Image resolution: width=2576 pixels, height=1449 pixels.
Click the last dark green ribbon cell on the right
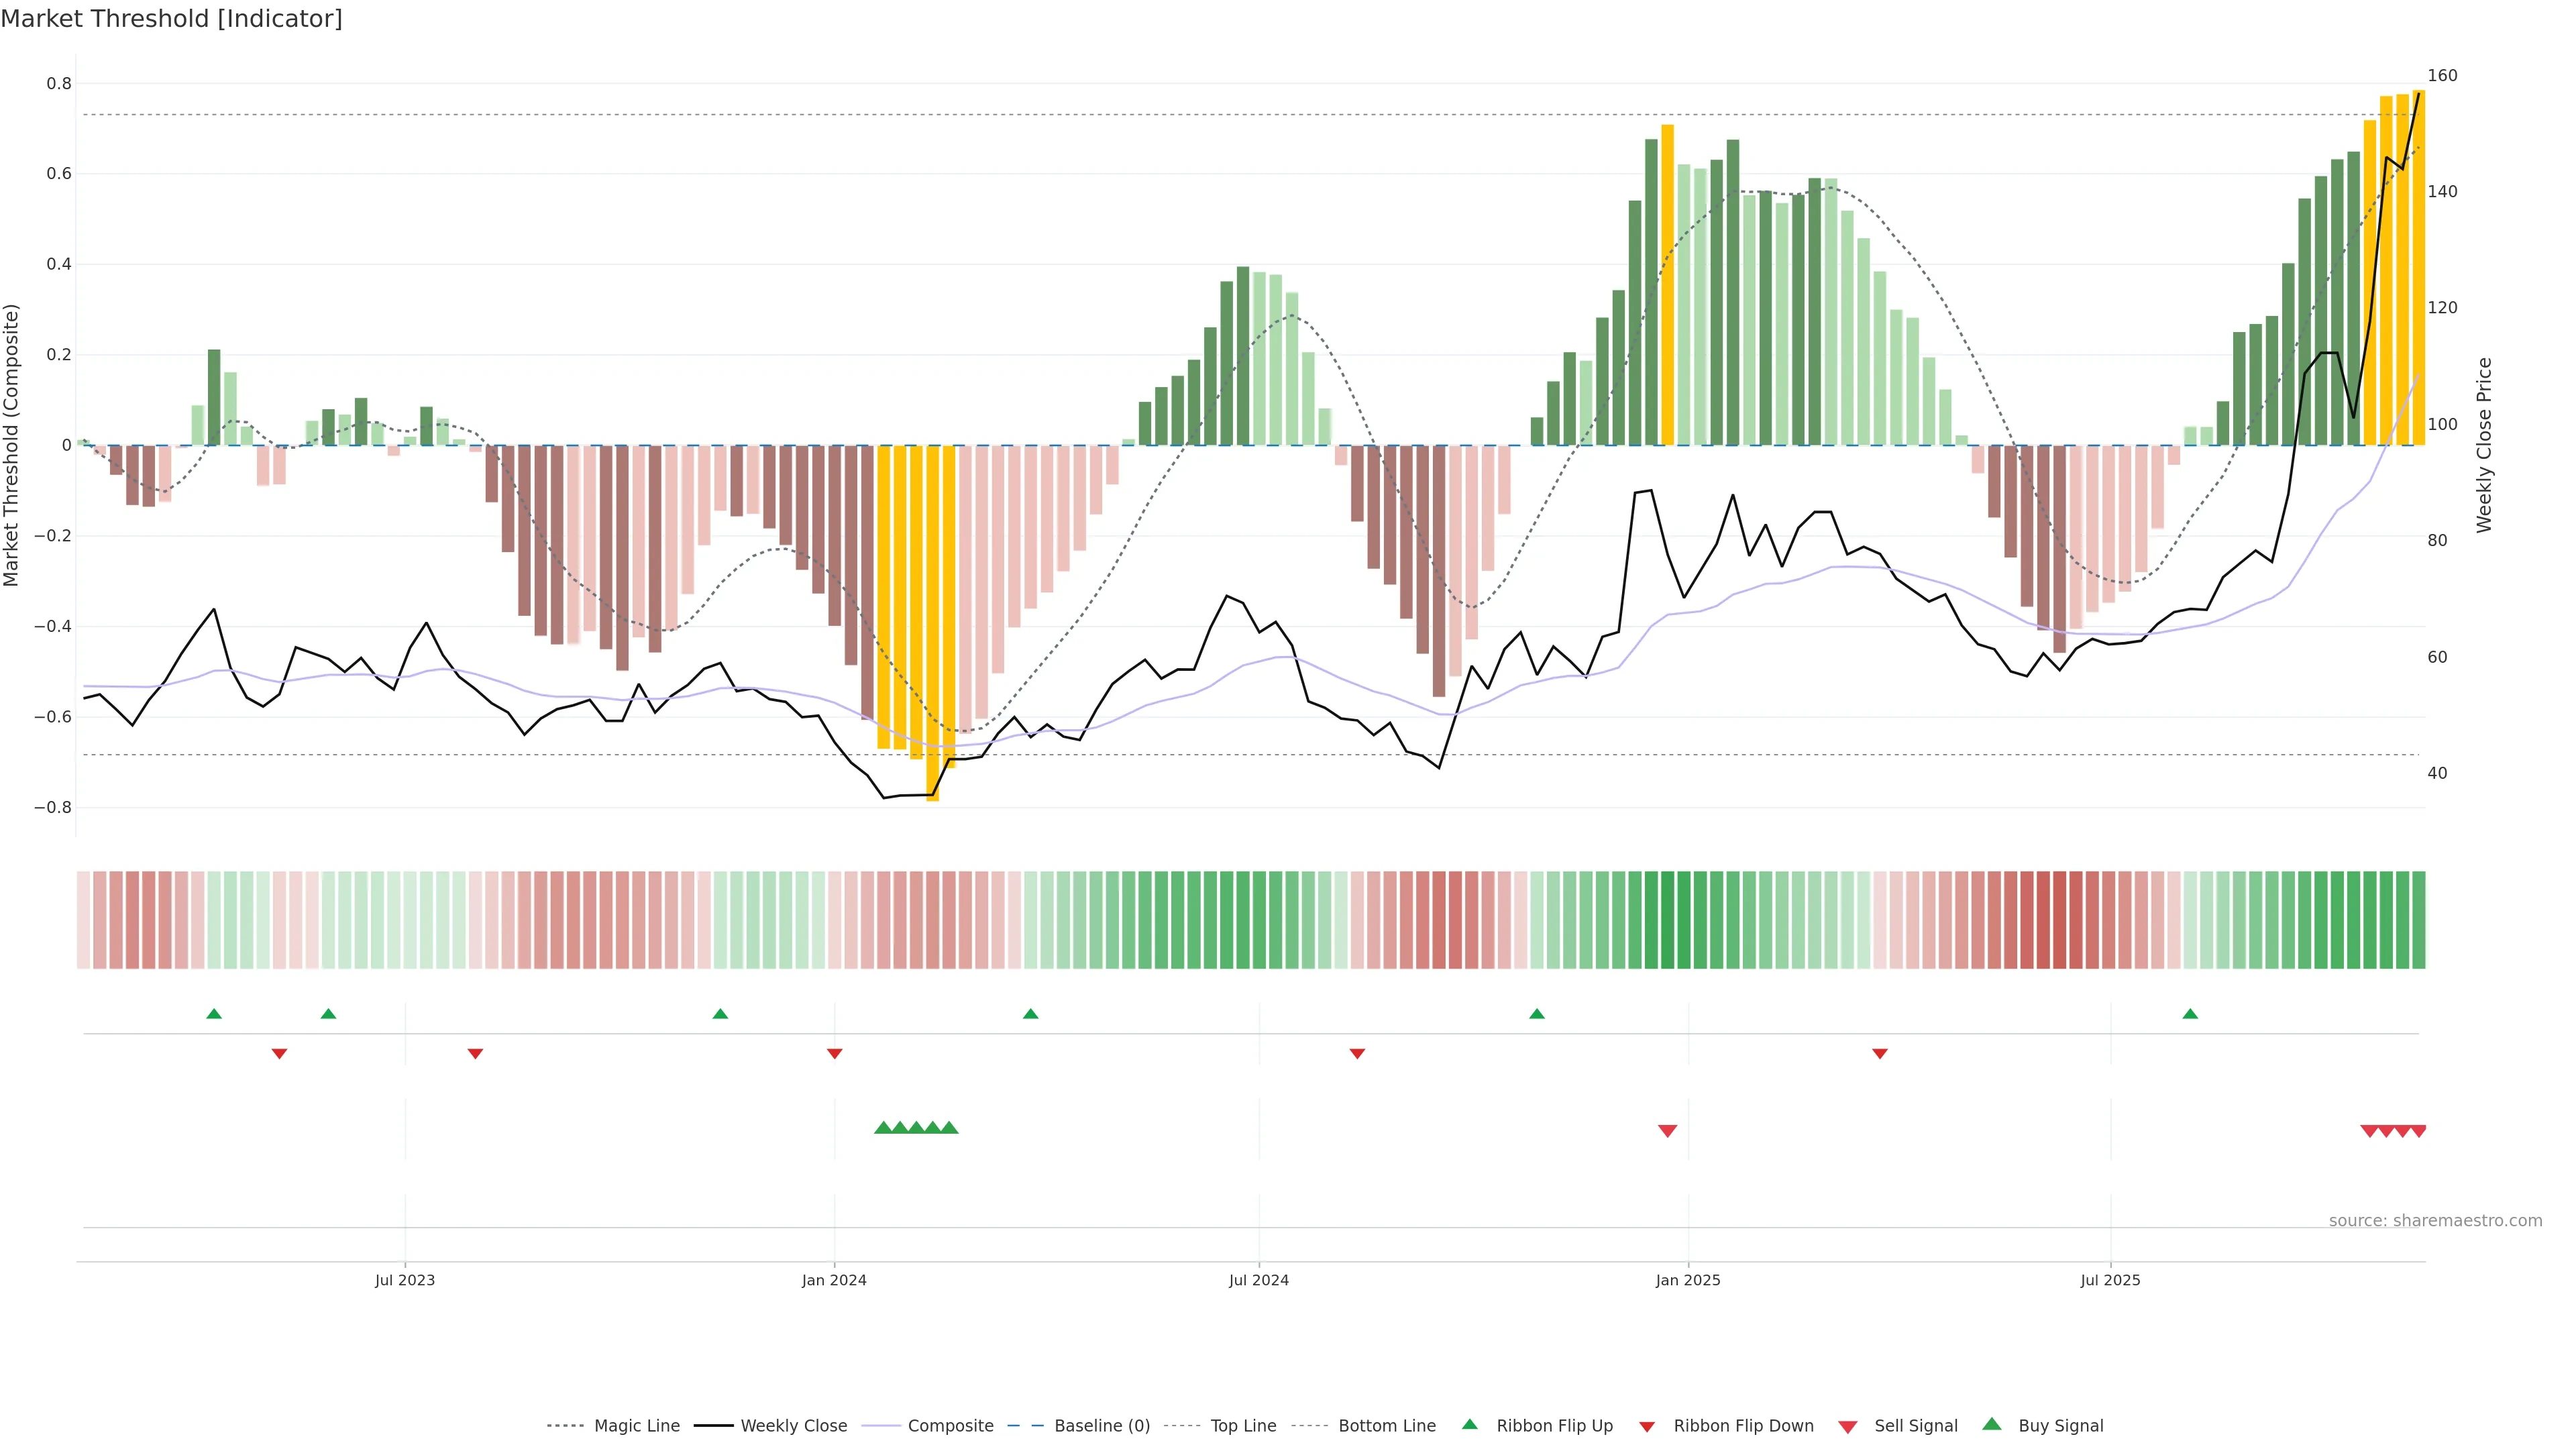pos(2418,919)
